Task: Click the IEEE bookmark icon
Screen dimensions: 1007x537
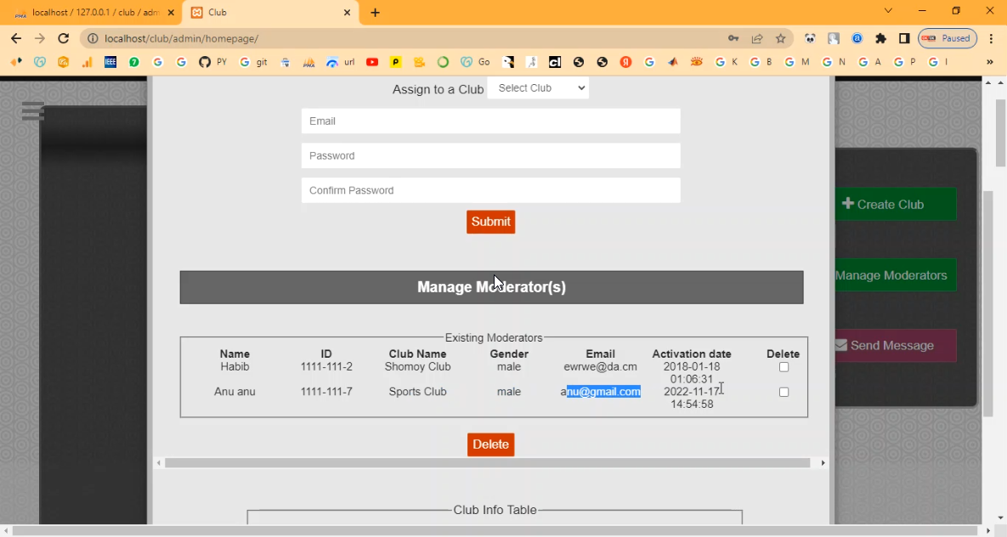Action: 110,62
